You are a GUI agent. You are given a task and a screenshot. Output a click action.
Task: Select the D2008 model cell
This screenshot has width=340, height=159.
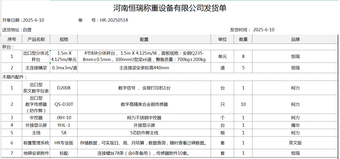[64, 88]
